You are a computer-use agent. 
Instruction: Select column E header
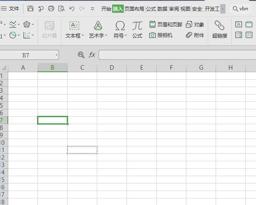click(x=141, y=68)
